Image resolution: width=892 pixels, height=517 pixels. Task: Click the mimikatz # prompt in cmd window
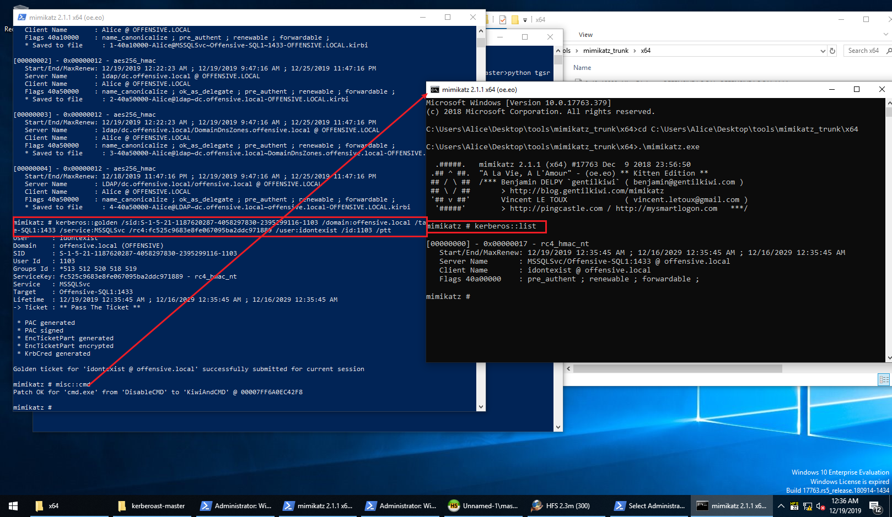(x=448, y=297)
